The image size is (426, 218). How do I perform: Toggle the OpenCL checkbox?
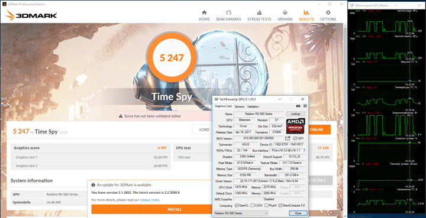pyautogui.click(x=236, y=206)
